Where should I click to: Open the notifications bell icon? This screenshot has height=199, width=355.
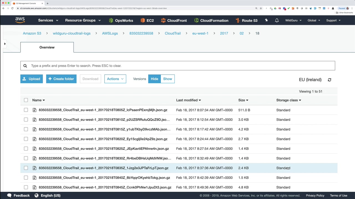277,20
